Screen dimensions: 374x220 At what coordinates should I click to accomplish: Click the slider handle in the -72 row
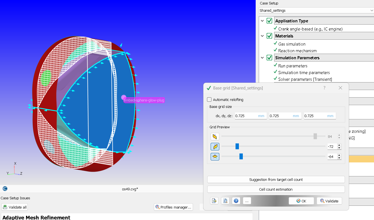point(237,146)
